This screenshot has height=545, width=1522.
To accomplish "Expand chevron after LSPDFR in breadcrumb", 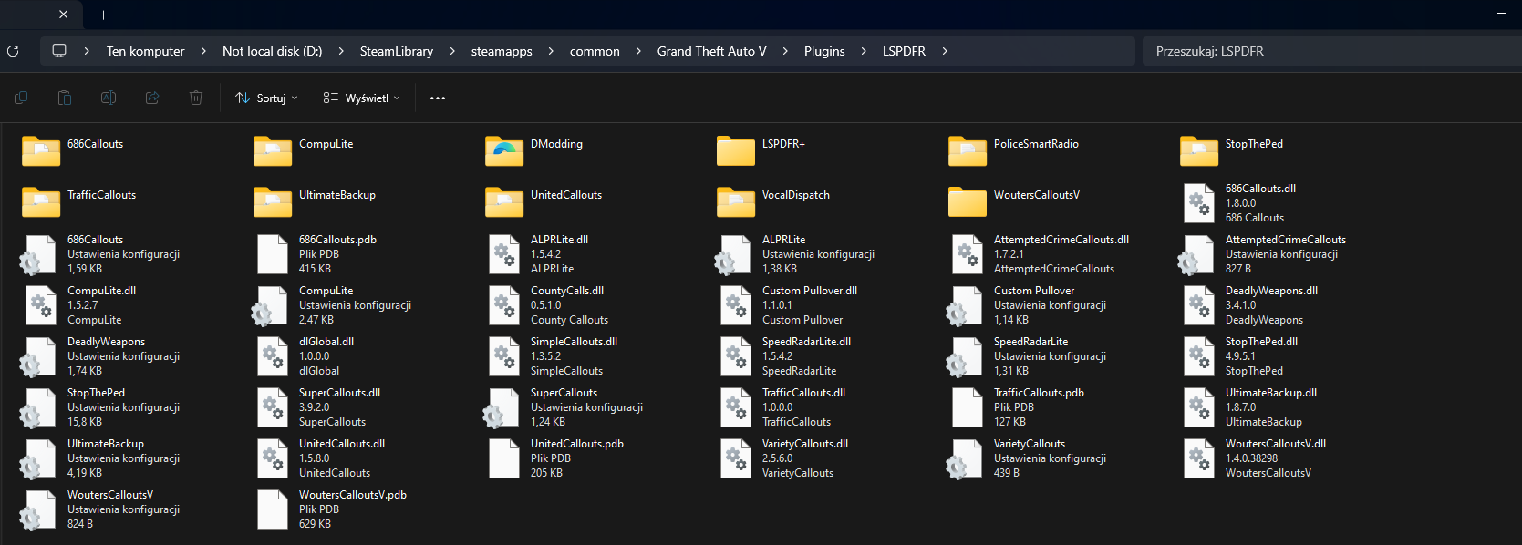I will pos(945,51).
